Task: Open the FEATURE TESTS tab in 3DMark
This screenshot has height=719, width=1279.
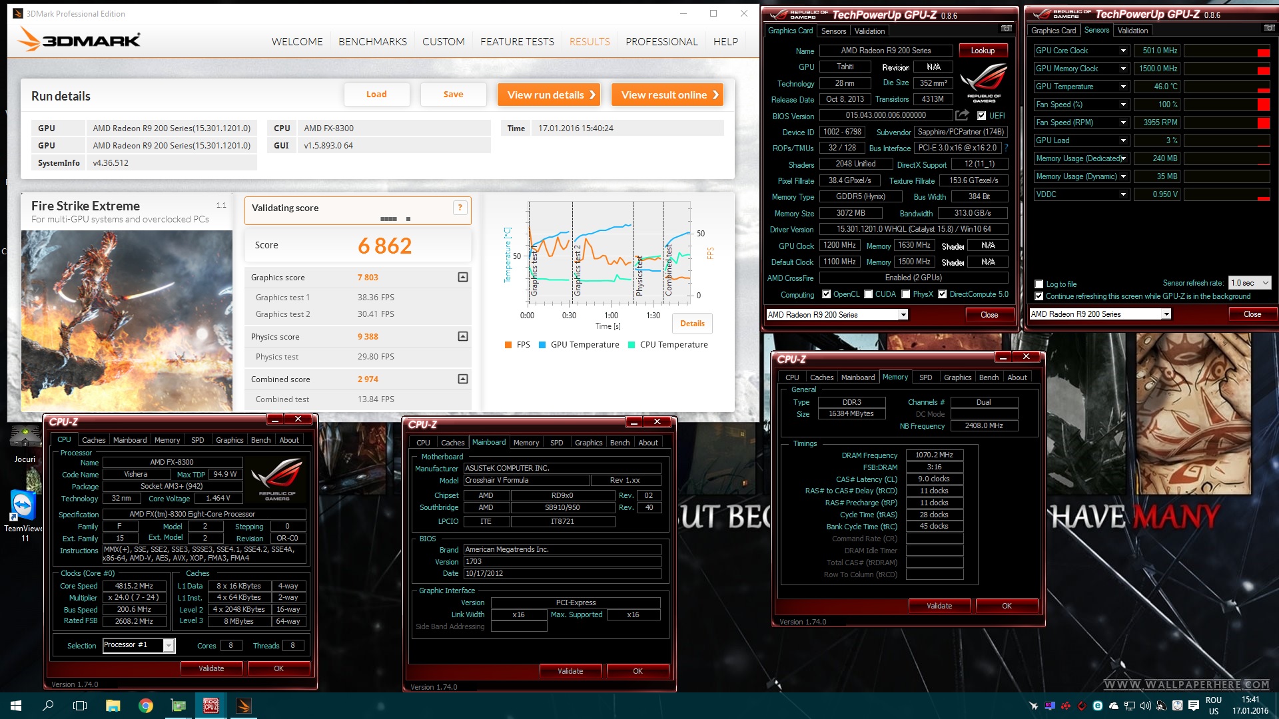Action: tap(517, 41)
